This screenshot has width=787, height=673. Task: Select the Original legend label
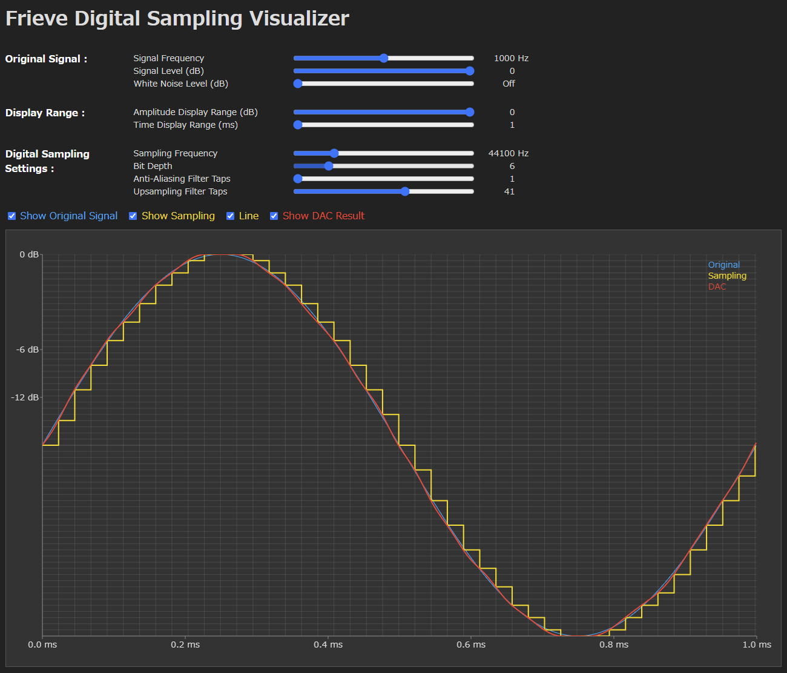pos(724,265)
